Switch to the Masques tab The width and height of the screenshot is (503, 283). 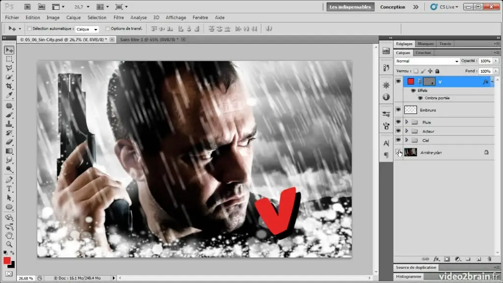coord(426,44)
